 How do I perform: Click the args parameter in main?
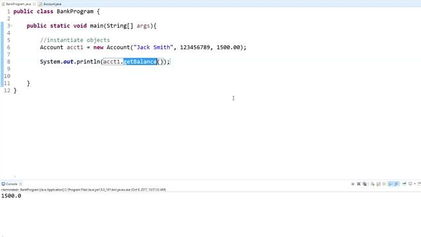[143, 26]
